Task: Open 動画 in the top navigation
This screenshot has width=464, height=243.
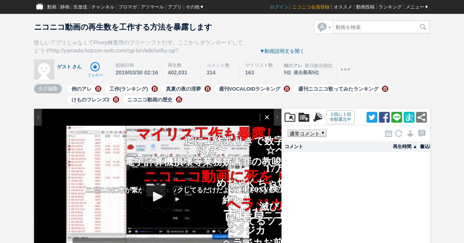Action: [52, 7]
